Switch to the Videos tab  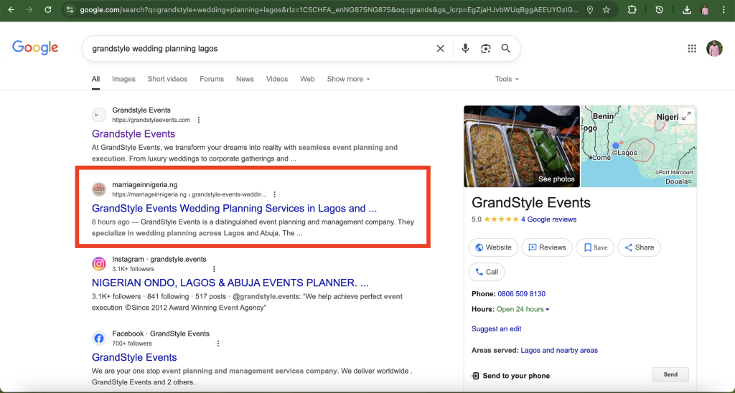click(277, 79)
